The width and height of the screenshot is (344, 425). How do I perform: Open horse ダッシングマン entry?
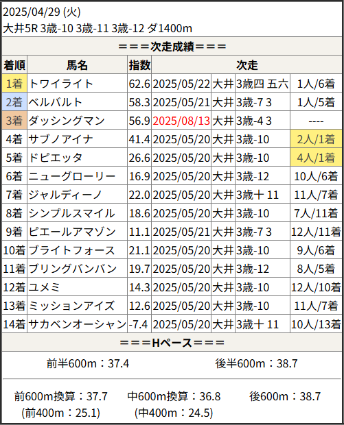[67, 121]
